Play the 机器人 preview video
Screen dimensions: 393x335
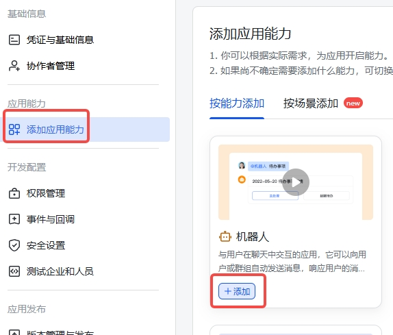pyautogui.click(x=296, y=182)
